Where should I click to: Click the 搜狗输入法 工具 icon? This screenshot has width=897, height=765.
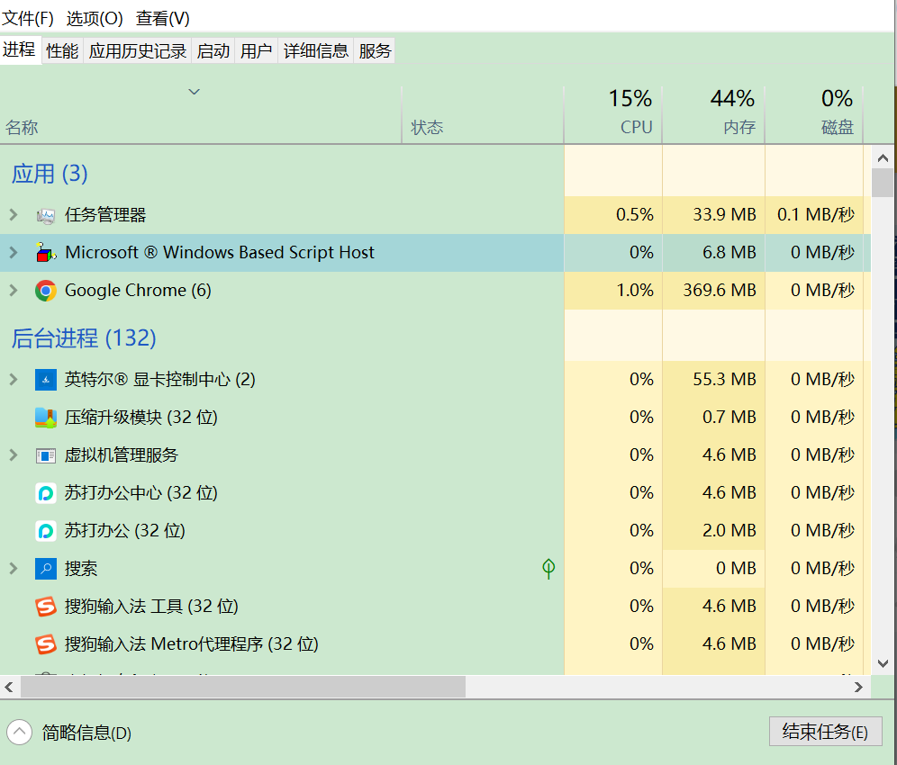(x=46, y=606)
